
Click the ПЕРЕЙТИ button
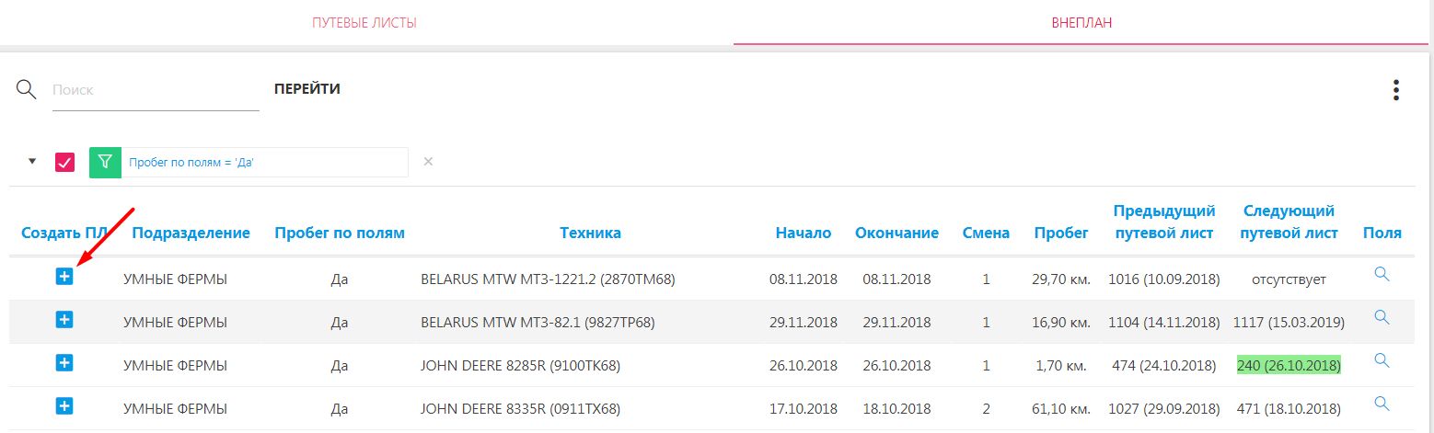point(307,89)
